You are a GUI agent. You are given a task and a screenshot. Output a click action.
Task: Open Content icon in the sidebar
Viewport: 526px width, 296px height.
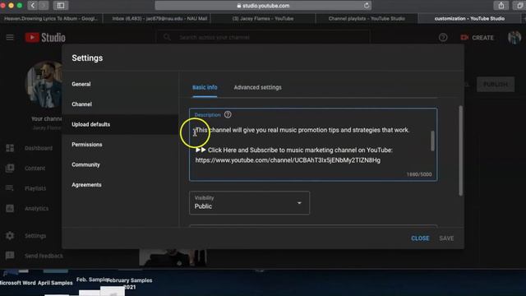[10, 168]
